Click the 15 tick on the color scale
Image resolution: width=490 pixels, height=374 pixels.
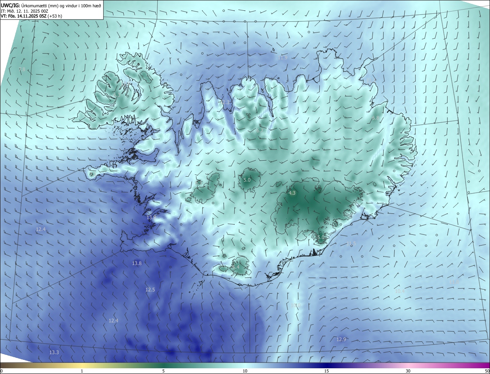327,371
